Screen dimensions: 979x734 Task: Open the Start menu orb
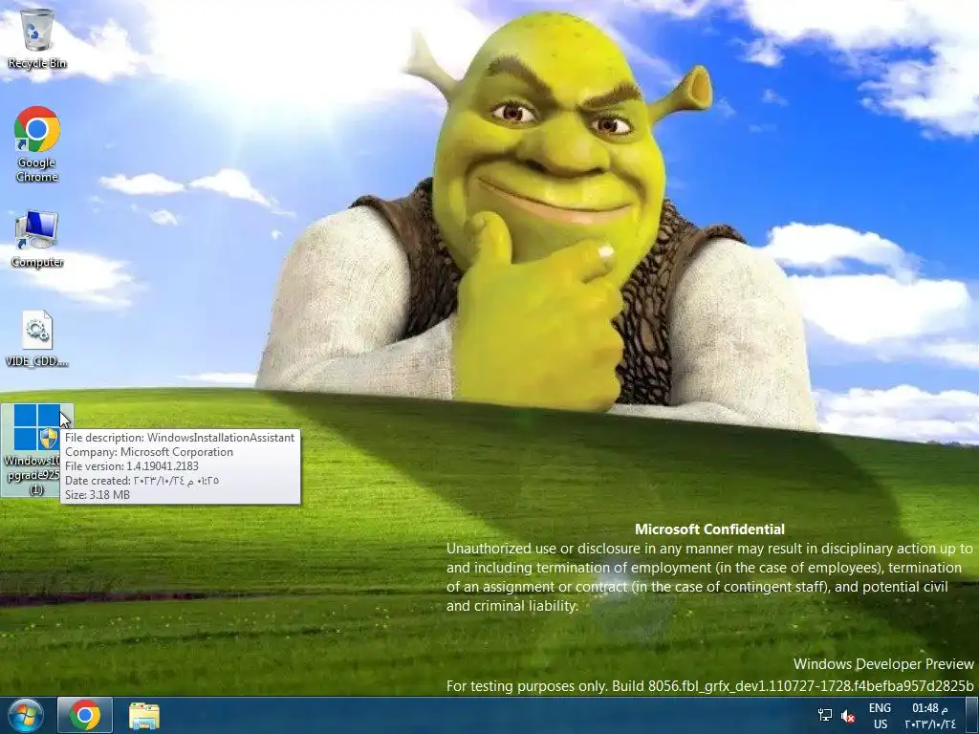[x=26, y=715]
